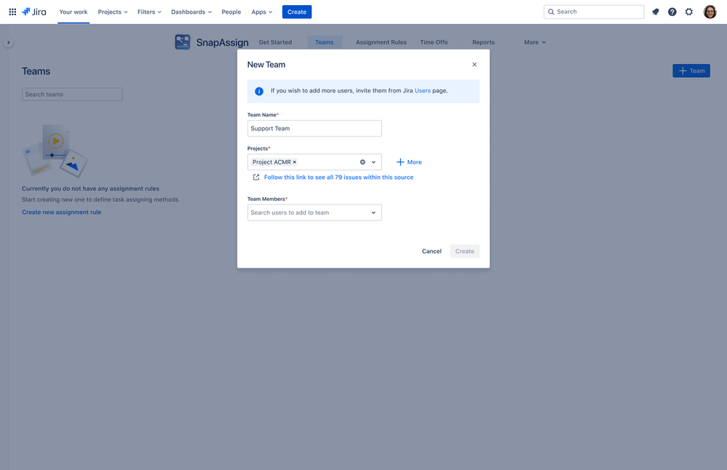Open the Team Members dropdown

pyautogui.click(x=374, y=212)
